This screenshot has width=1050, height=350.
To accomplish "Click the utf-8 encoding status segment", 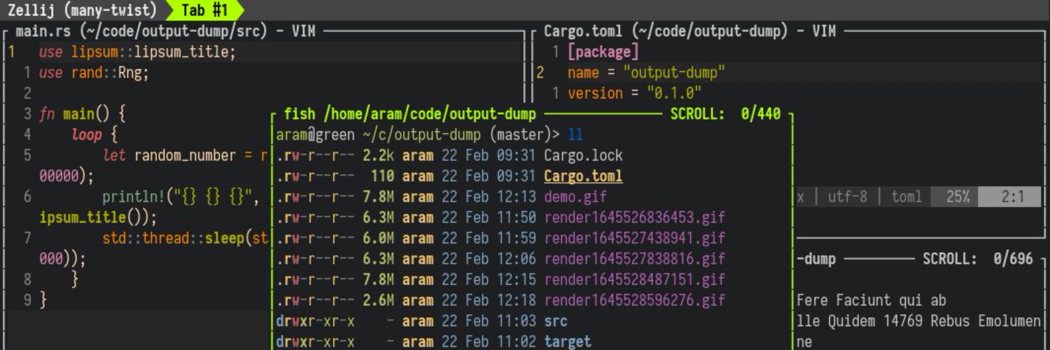I will [848, 197].
